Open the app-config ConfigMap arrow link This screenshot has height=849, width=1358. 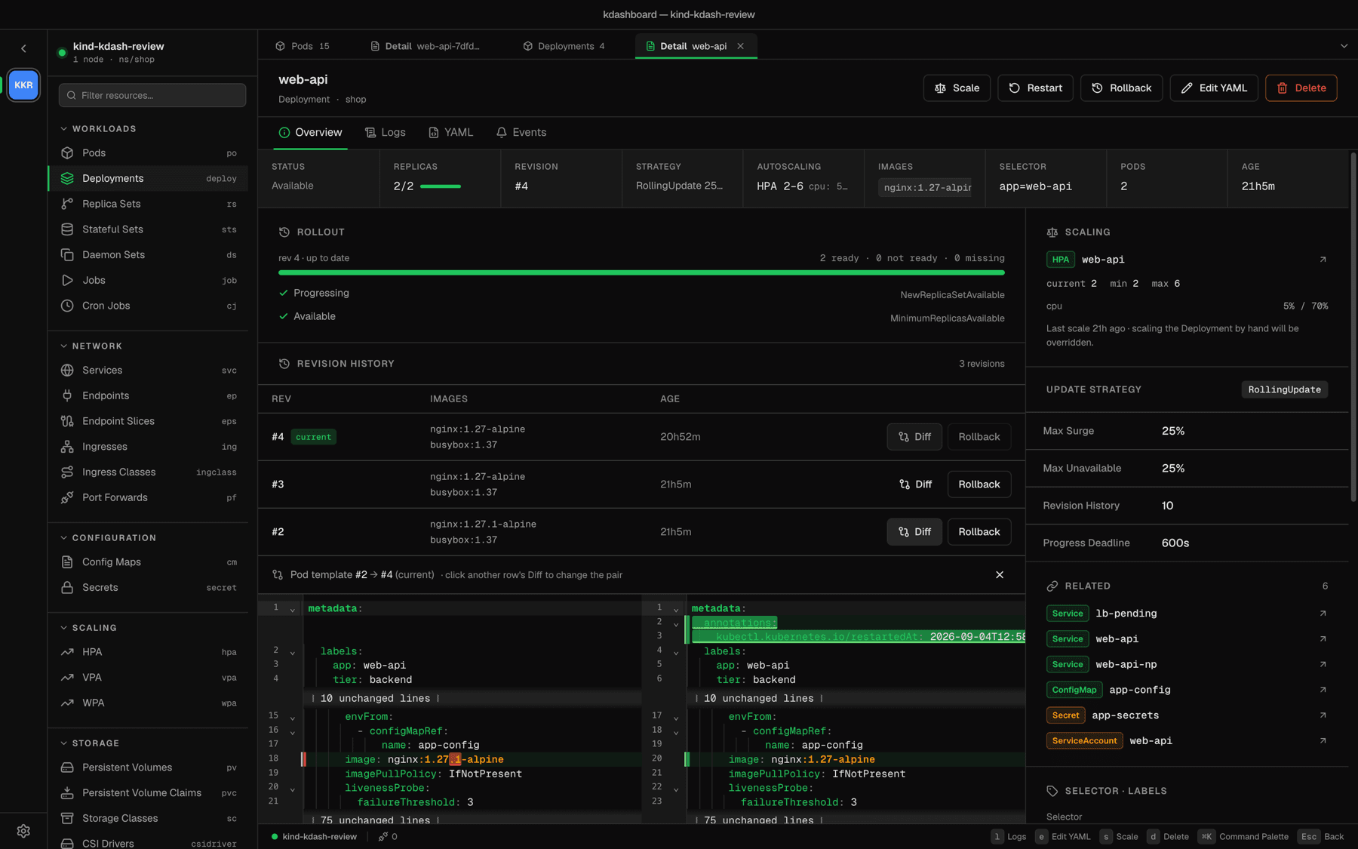pyautogui.click(x=1323, y=690)
